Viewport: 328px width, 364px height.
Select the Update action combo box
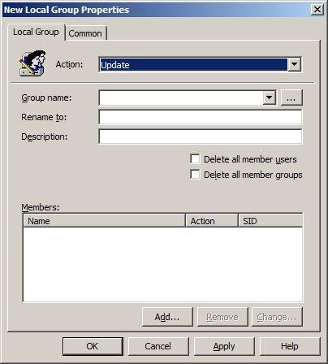tap(200, 65)
